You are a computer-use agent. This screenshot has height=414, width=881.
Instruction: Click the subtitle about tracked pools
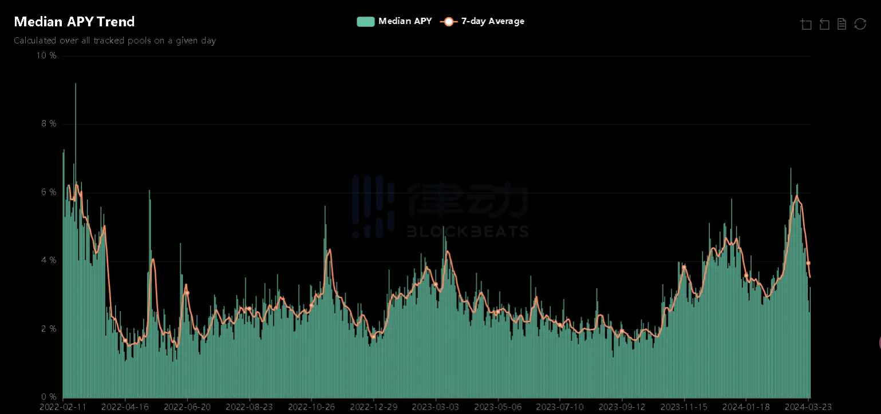click(114, 41)
